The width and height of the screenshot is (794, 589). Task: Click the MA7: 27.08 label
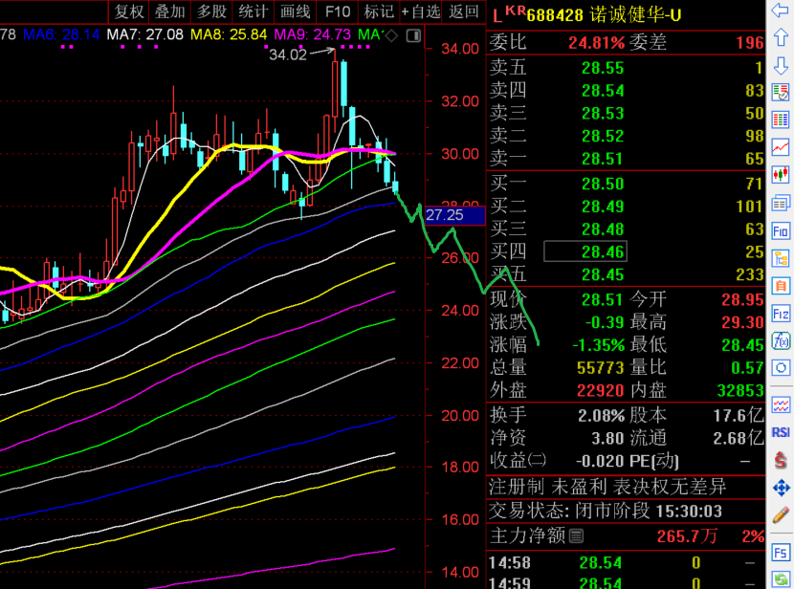point(145,35)
